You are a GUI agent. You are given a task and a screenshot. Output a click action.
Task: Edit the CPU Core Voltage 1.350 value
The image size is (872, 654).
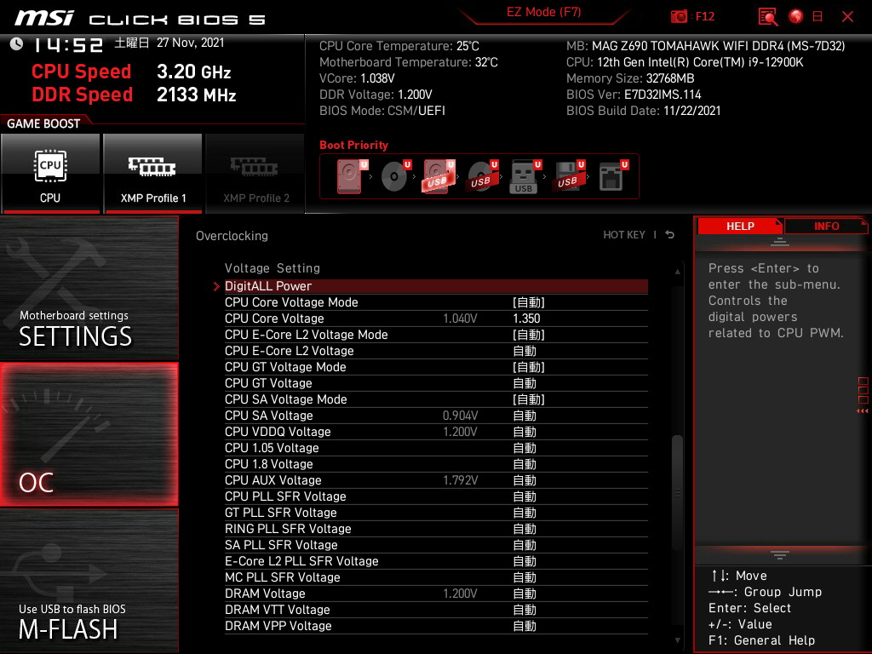tap(526, 318)
